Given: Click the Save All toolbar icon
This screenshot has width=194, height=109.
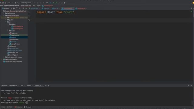Looking at the screenshot, I should tap(3, 3).
